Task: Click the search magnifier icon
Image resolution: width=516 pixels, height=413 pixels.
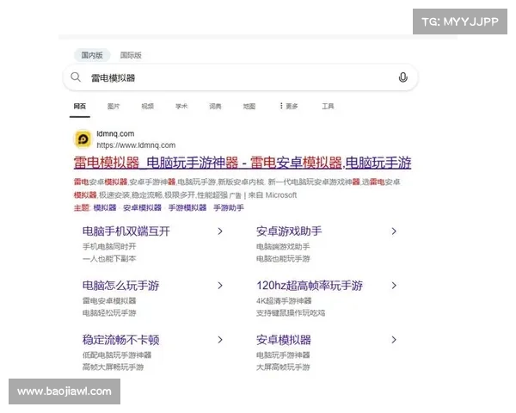Action: coord(76,77)
